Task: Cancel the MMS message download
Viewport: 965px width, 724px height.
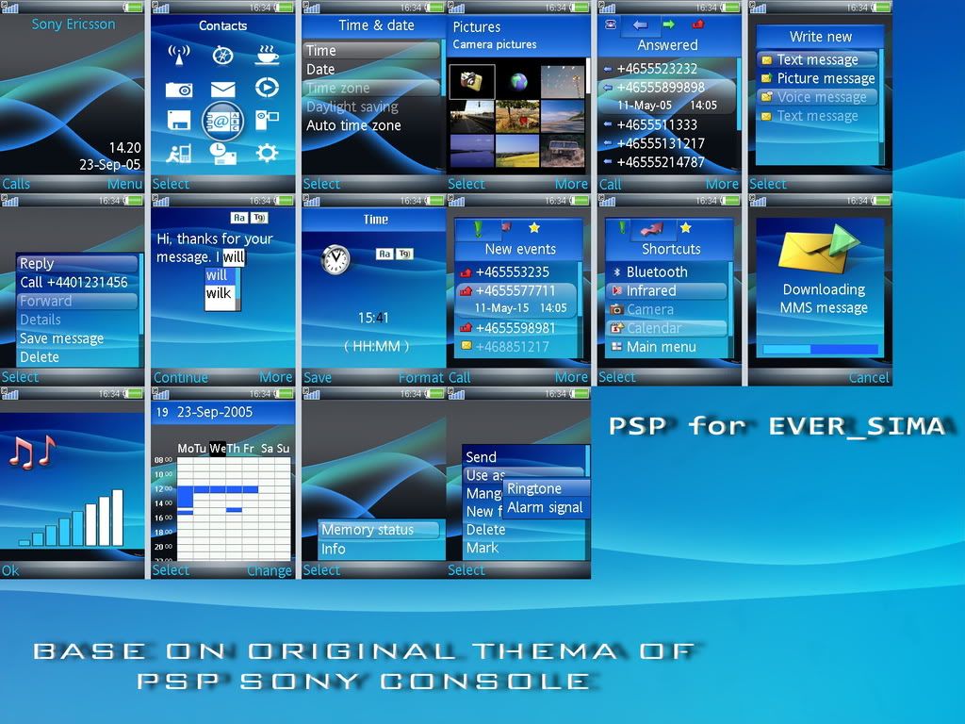Action: coord(868,377)
